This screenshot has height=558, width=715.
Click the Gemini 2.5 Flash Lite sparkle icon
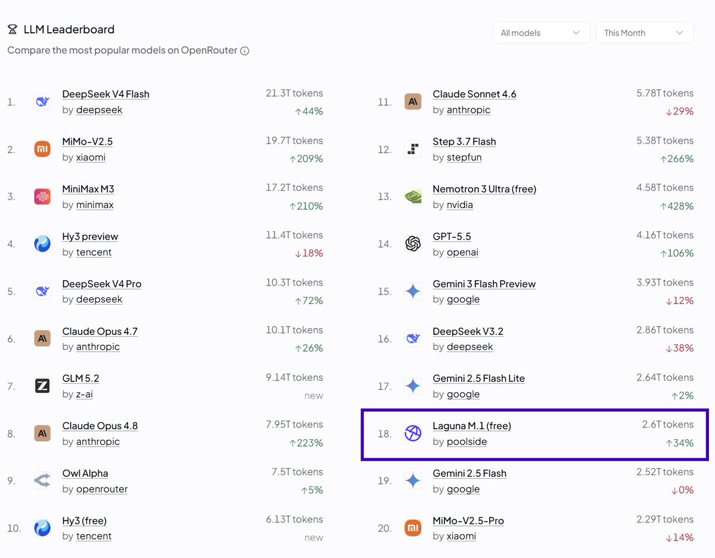(413, 386)
